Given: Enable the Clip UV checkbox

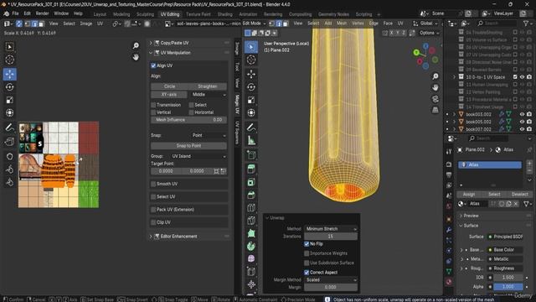Looking at the screenshot, I should 153,222.
